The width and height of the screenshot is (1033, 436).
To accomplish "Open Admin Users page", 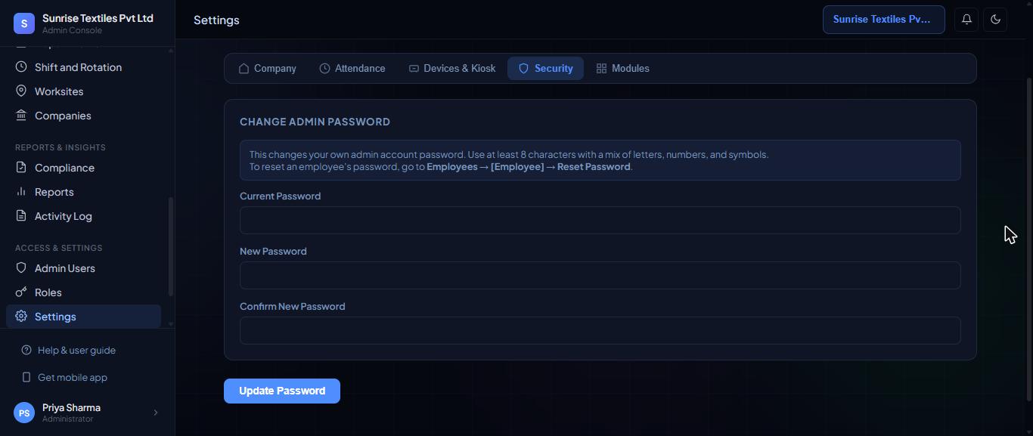I will (x=83, y=268).
